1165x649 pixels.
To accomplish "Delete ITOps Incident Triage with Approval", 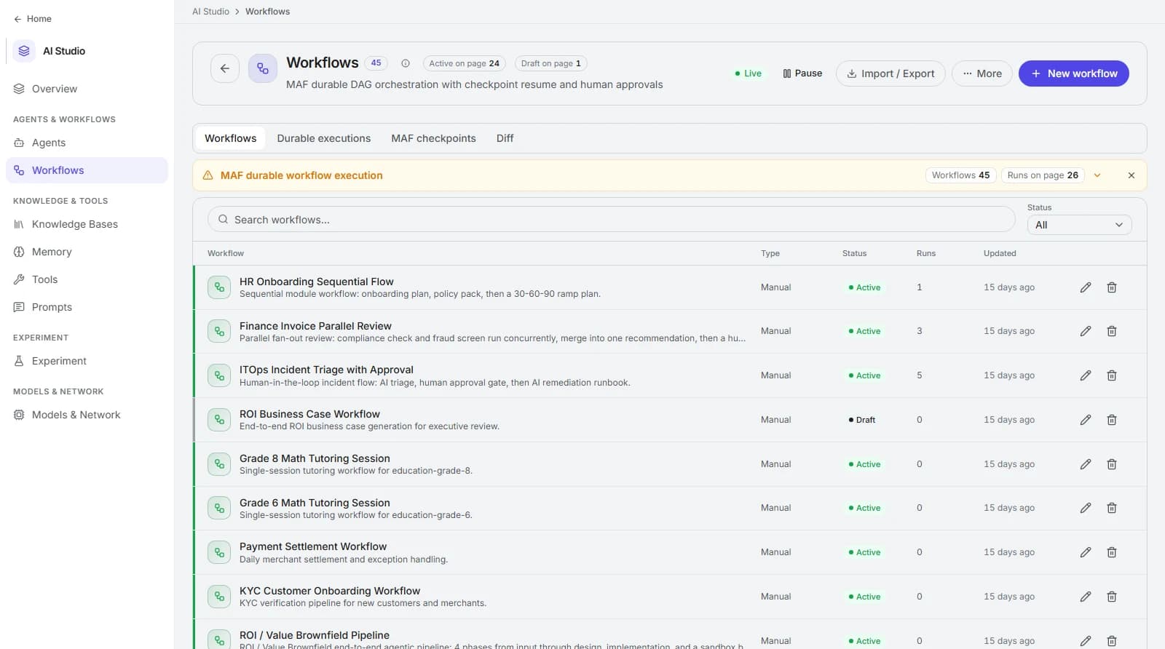I will pyautogui.click(x=1112, y=375).
